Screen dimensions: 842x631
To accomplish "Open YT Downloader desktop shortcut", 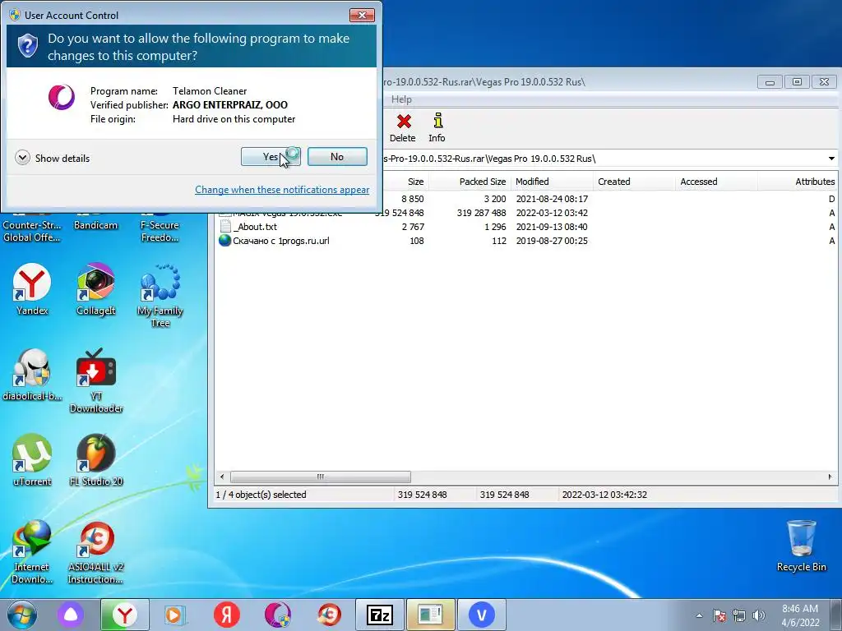I will click(95, 380).
